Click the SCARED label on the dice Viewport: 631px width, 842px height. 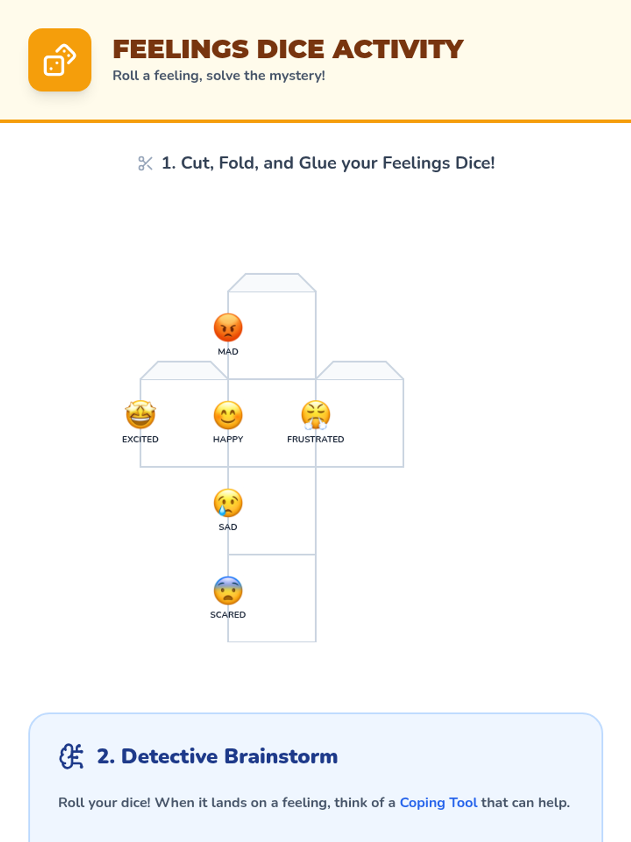pyautogui.click(x=228, y=615)
